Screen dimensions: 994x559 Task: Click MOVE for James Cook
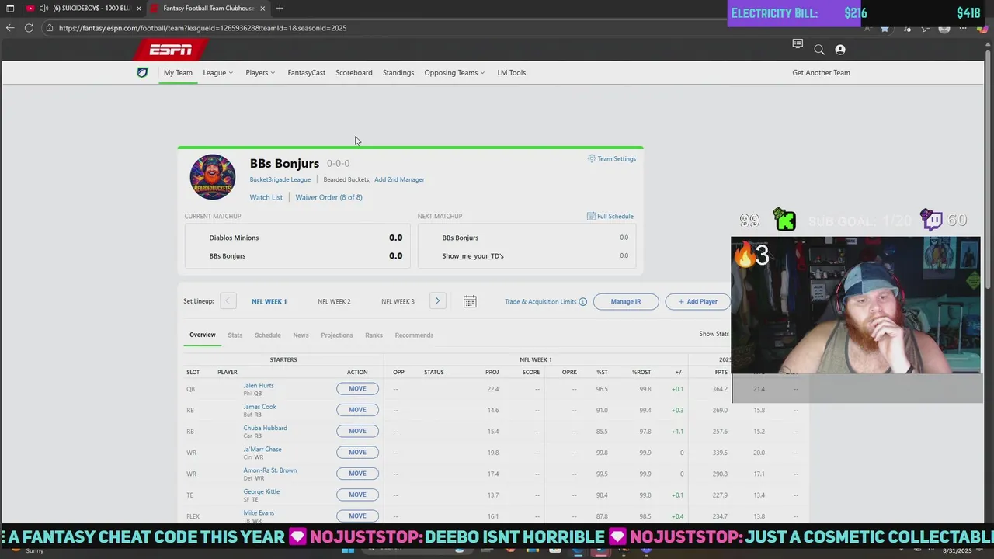click(357, 410)
